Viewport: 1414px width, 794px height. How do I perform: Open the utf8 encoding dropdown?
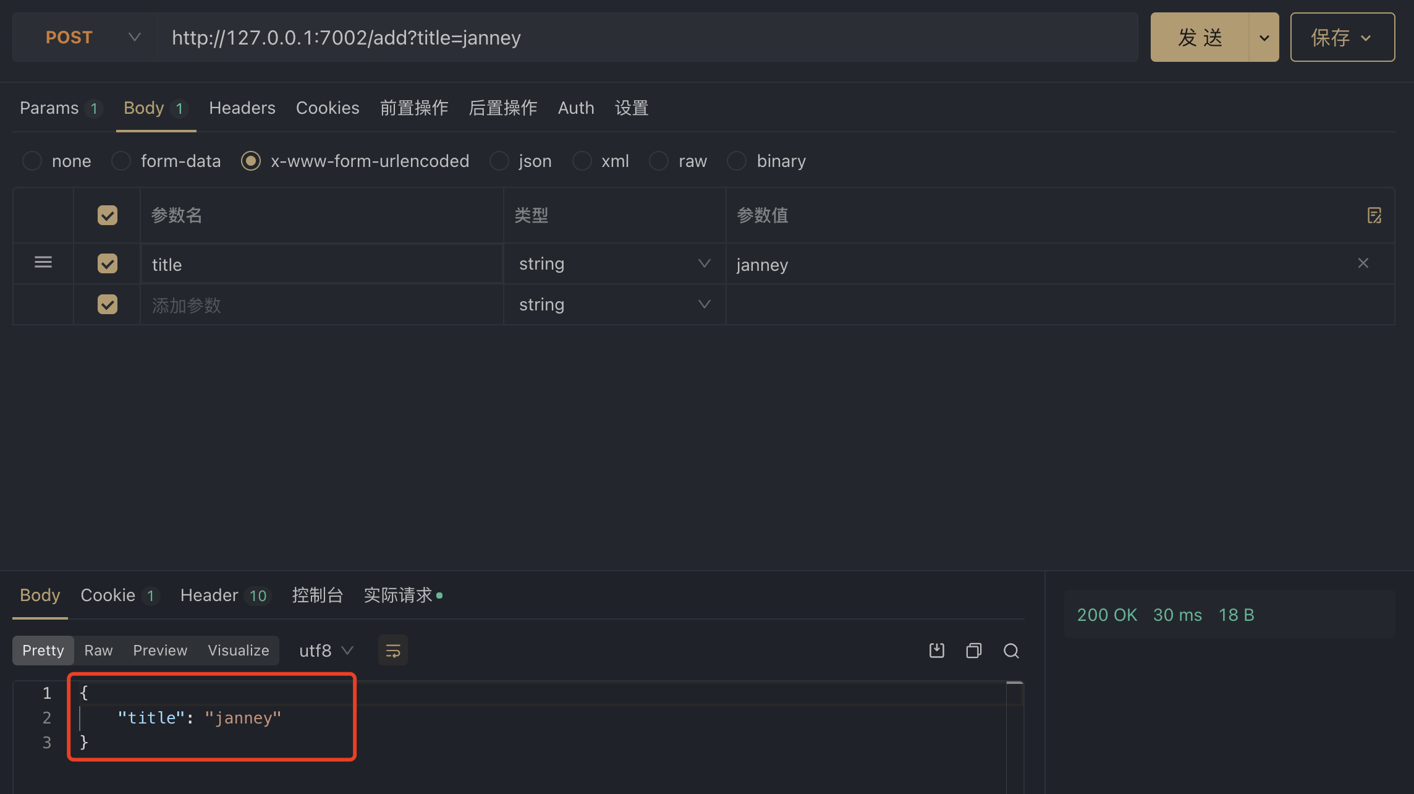[x=326, y=651]
